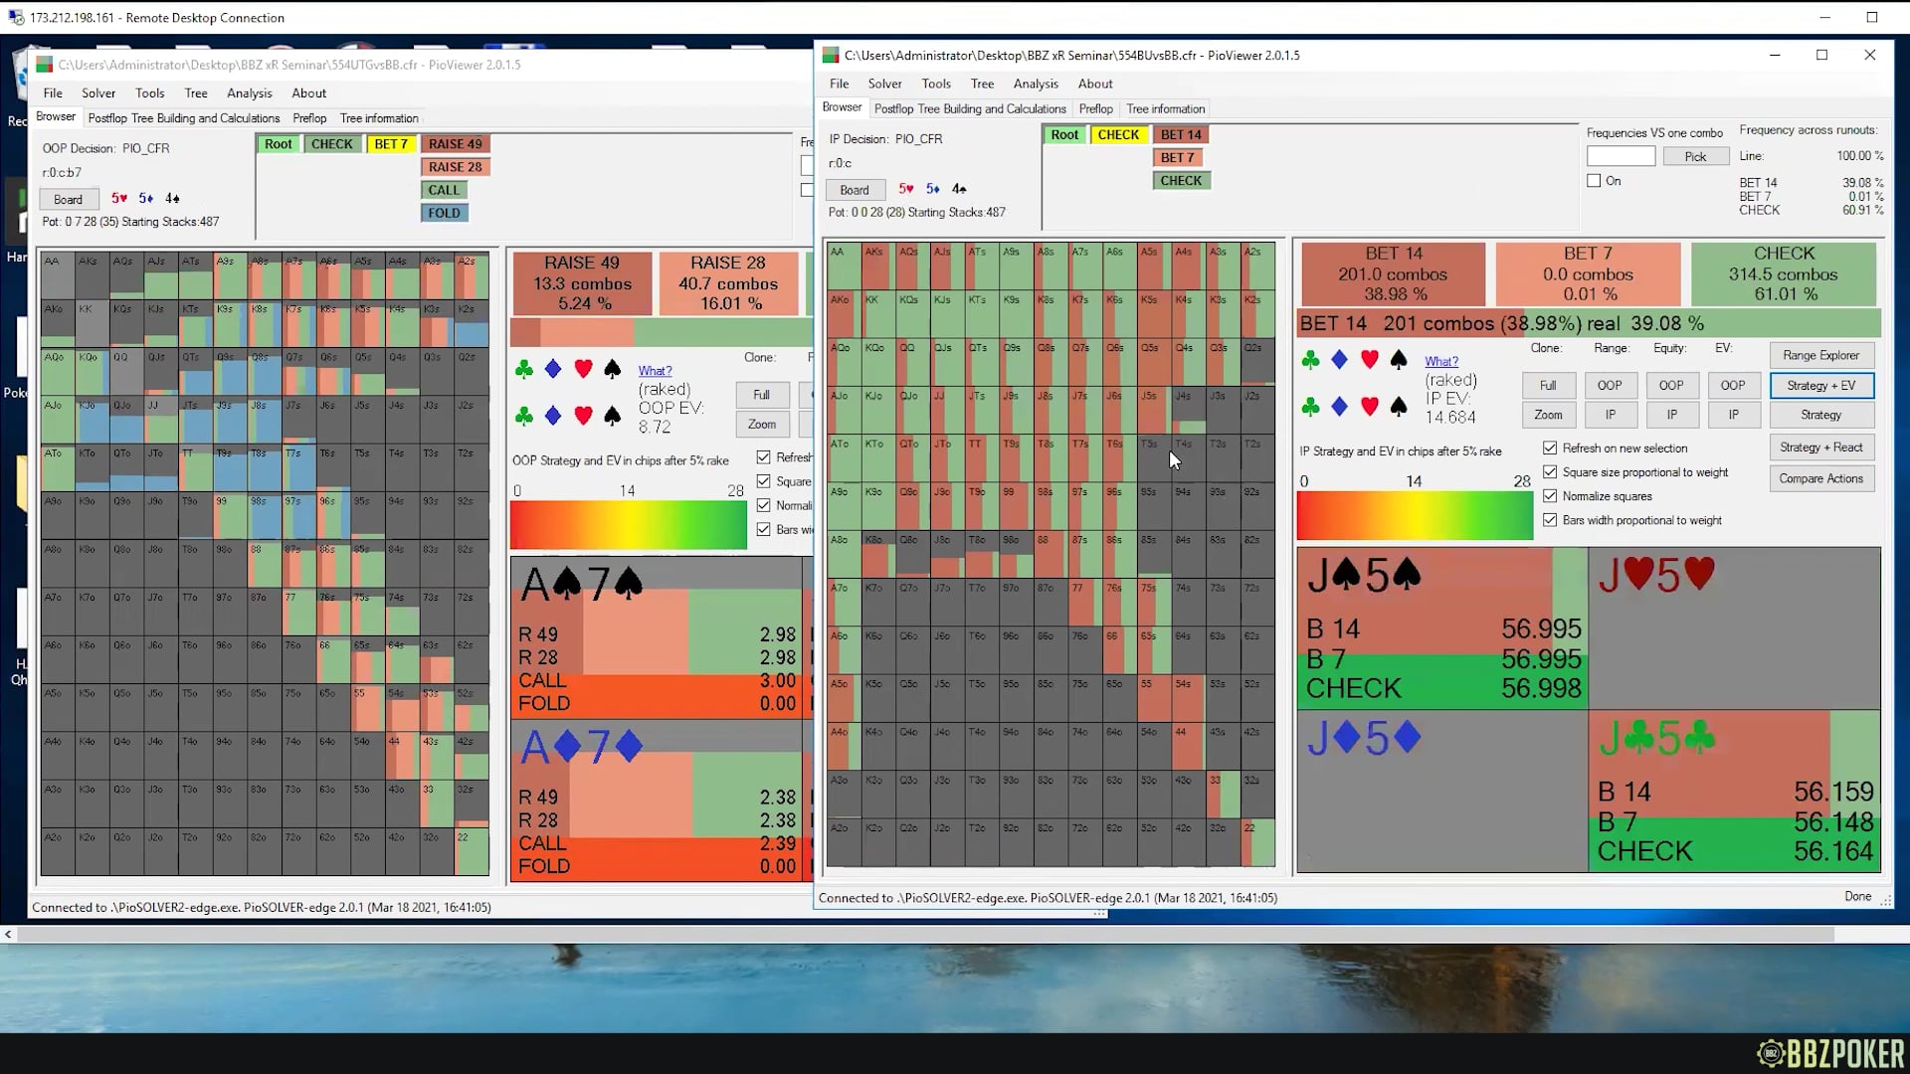Select the CHECK node in the OOP tree
Image resolution: width=1910 pixels, height=1074 pixels.
tap(332, 143)
